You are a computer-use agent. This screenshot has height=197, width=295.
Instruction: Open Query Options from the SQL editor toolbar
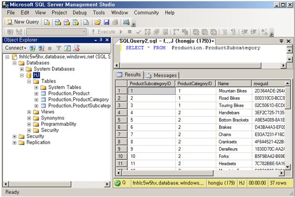(x=156, y=32)
